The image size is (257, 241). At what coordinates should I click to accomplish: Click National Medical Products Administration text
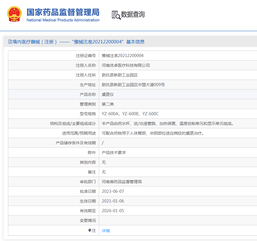click(63, 20)
